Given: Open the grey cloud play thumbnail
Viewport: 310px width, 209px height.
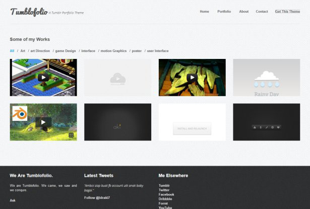Looking at the screenshot, I should click(x=117, y=78).
